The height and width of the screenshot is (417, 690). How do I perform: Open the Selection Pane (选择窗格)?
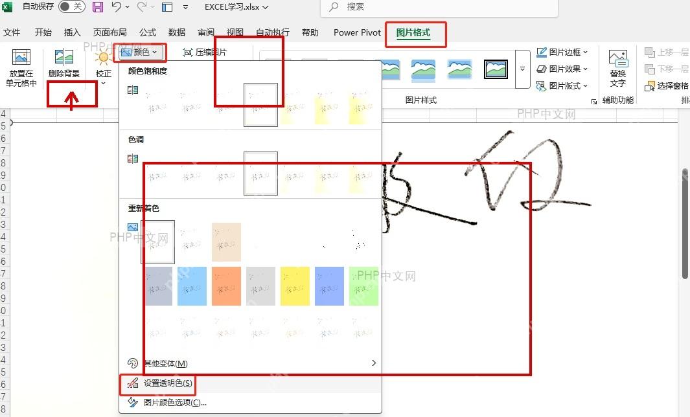coord(666,85)
